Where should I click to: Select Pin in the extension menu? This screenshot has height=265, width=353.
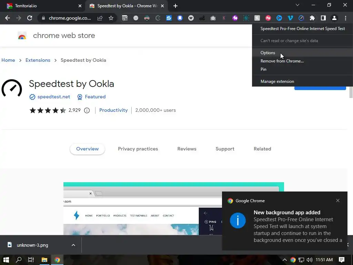coord(303,69)
